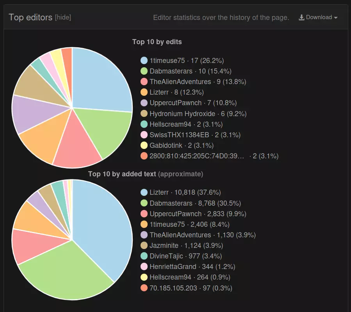Click the Editor statistics description text

pyautogui.click(x=221, y=18)
